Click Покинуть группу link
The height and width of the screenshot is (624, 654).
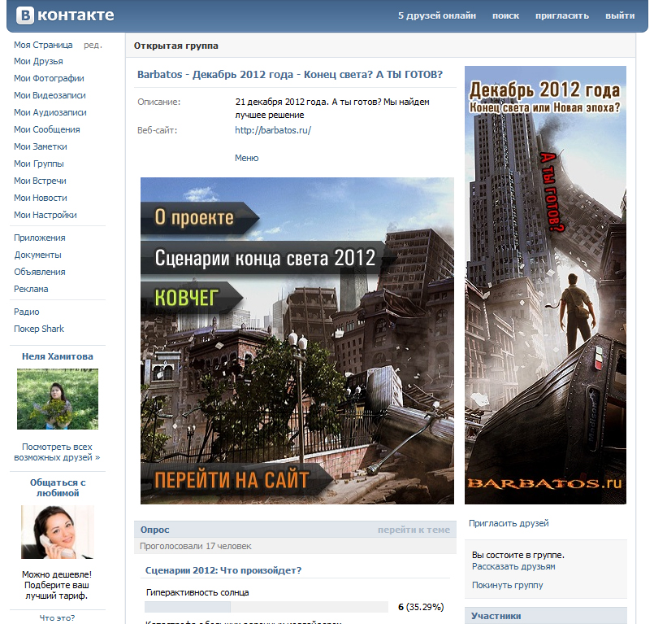[507, 585]
